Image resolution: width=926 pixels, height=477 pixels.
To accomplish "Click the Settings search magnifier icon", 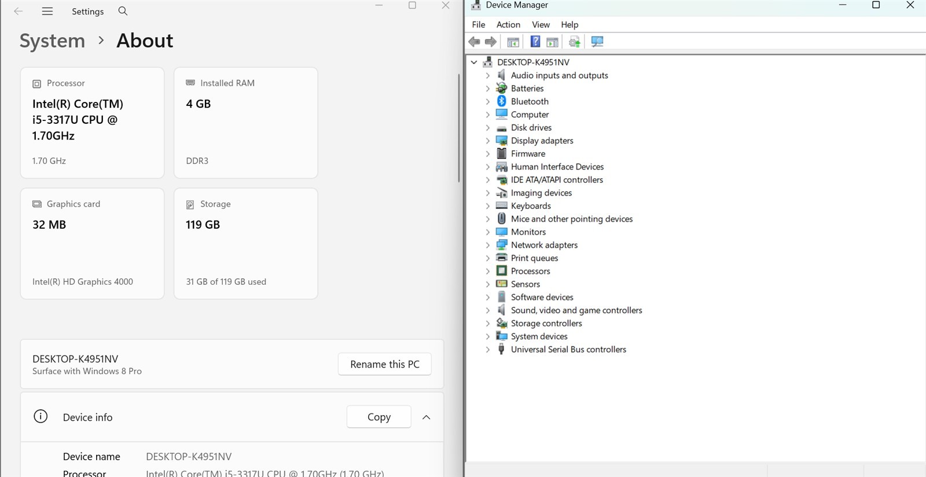I will point(123,11).
